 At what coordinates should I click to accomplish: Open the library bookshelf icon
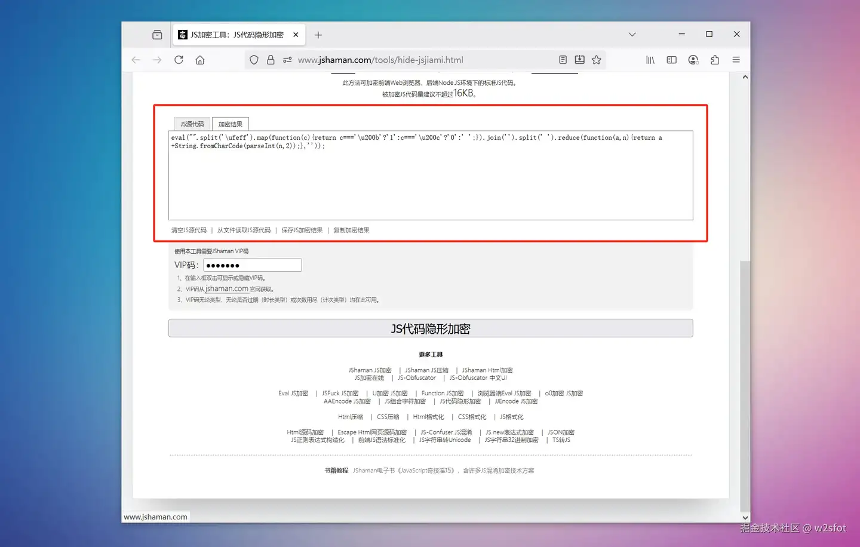pos(650,60)
